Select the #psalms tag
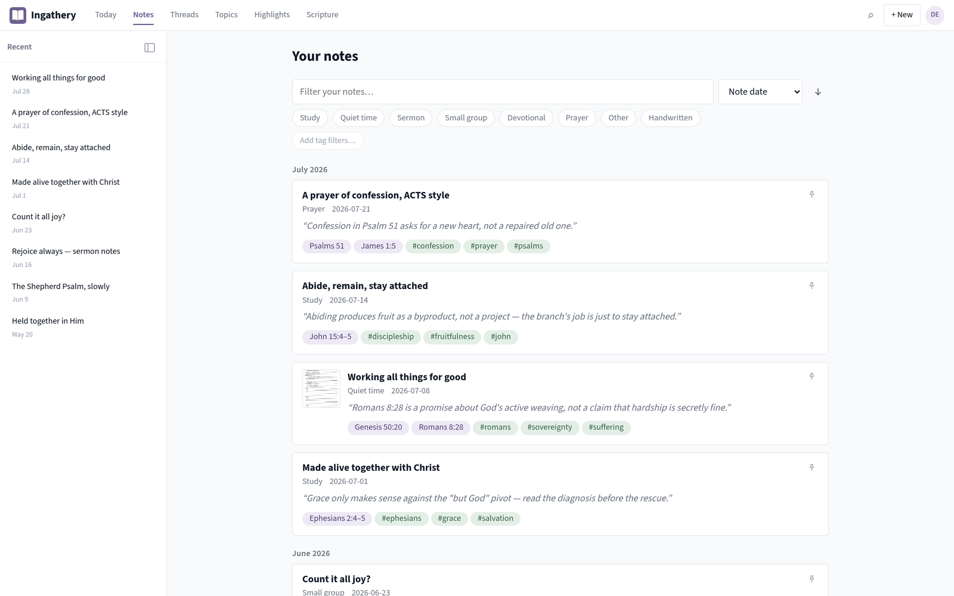 [x=528, y=246]
